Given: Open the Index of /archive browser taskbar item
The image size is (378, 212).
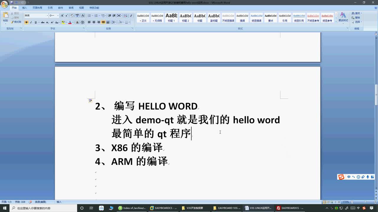Looking at the screenshot, I should (132, 208).
